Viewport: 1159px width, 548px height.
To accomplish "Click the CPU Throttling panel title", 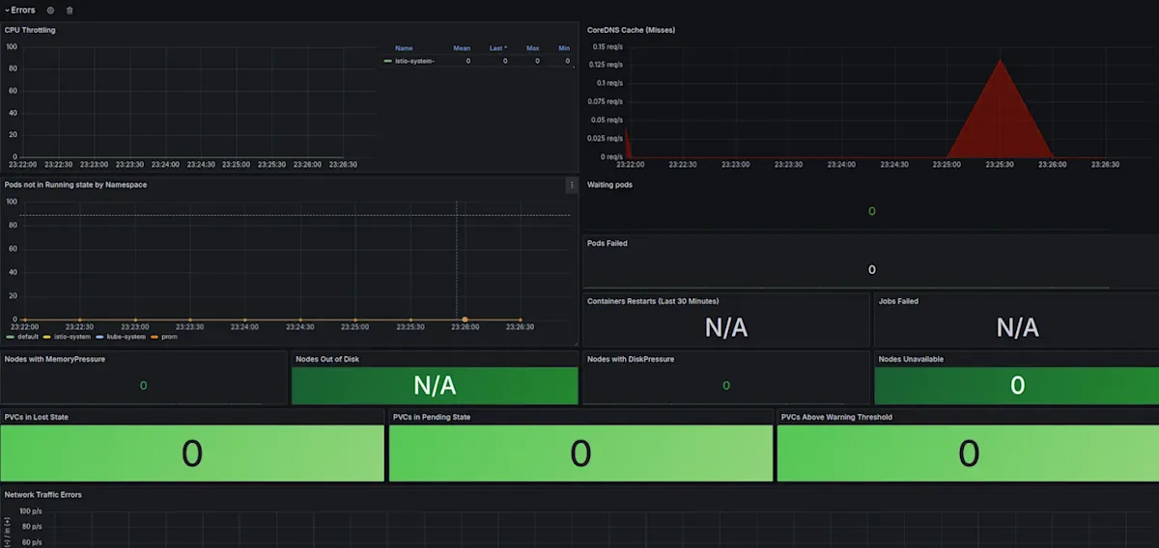I will click(30, 30).
